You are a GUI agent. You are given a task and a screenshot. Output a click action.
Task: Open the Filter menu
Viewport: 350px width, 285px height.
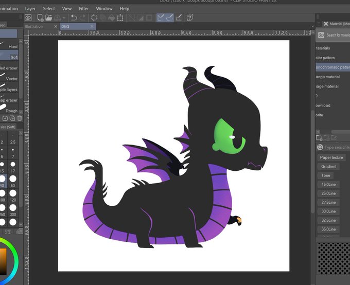[84, 9]
